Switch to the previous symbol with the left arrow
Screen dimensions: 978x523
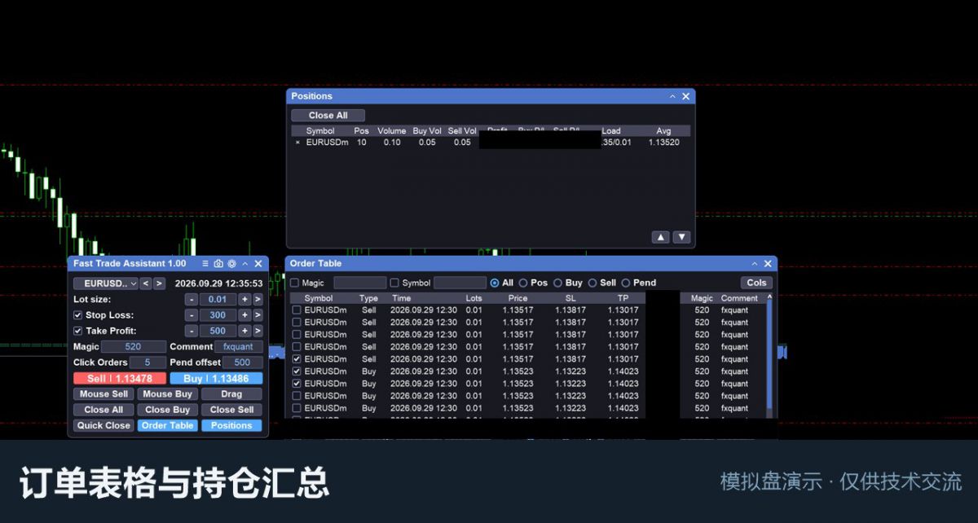(145, 283)
